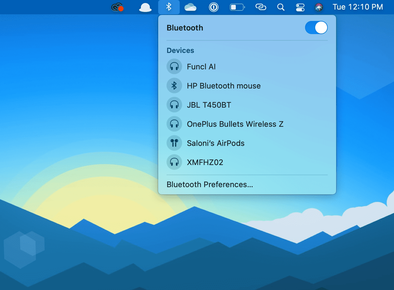The width and height of the screenshot is (394, 290).
Task: Show battery status from menu bar
Action: (237, 7)
